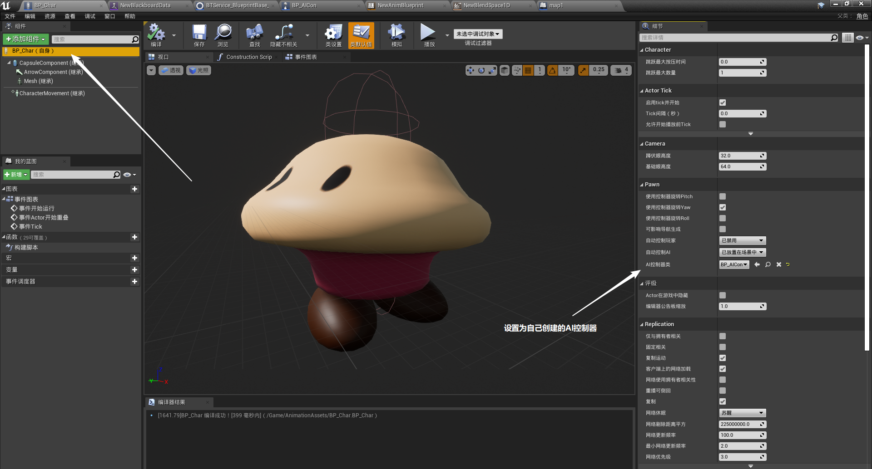Collapse the Character section
This screenshot has width=872, height=469.
click(x=642, y=50)
